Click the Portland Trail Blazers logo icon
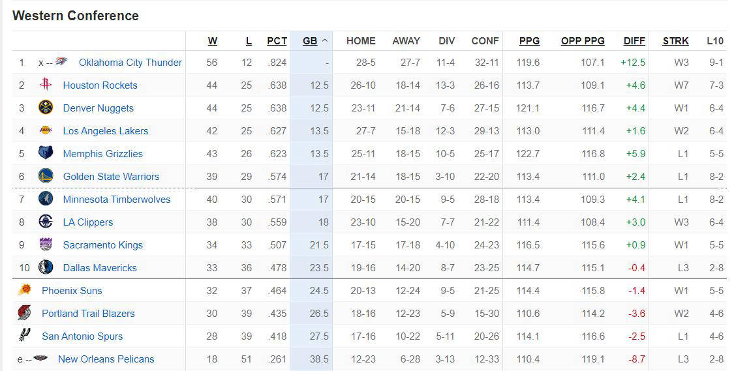The width and height of the screenshot is (736, 371). [x=24, y=313]
